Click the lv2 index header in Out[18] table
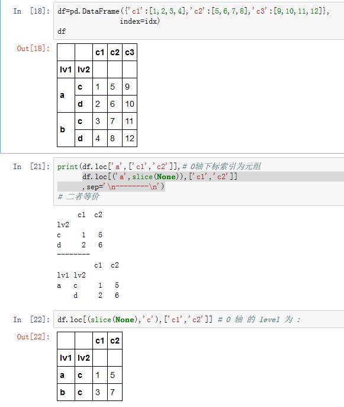Viewport: 344px width, 407px height. click(83, 69)
